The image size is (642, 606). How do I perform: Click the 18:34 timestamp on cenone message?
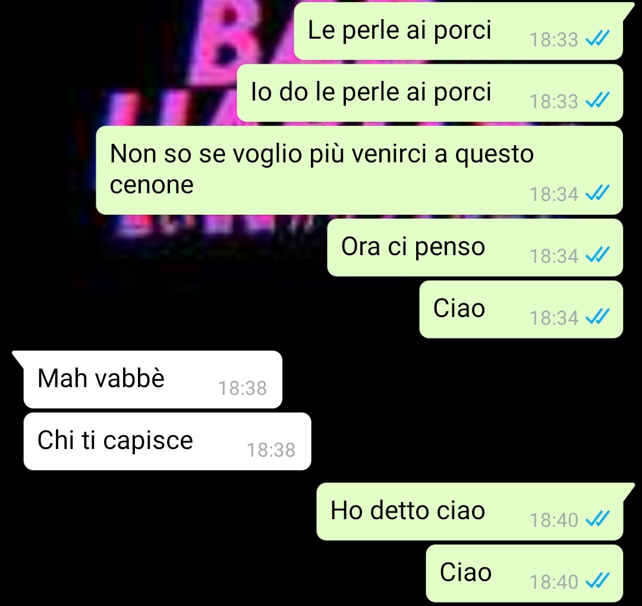554,194
